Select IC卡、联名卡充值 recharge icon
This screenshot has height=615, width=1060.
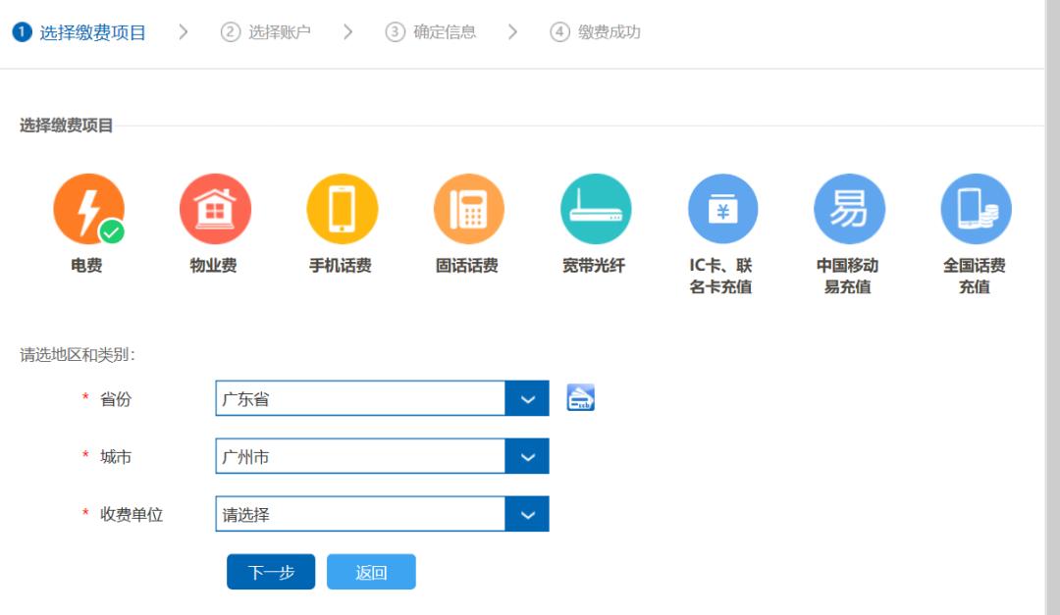(x=723, y=207)
